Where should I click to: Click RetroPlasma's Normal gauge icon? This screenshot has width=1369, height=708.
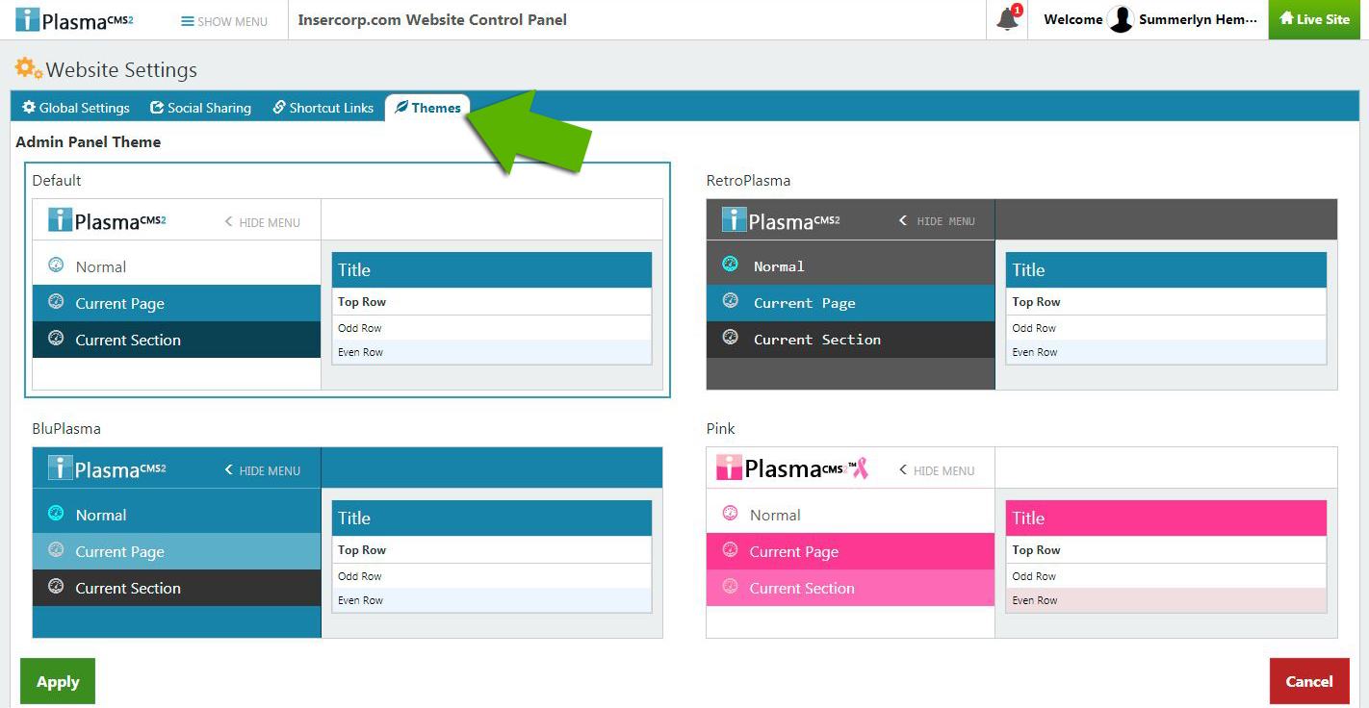pyautogui.click(x=731, y=265)
